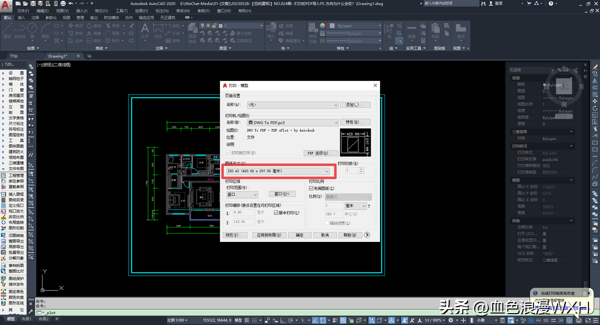The width and height of the screenshot is (600, 325).
Task: Expand the 绘图 panel dropdown
Action: (32, 48)
